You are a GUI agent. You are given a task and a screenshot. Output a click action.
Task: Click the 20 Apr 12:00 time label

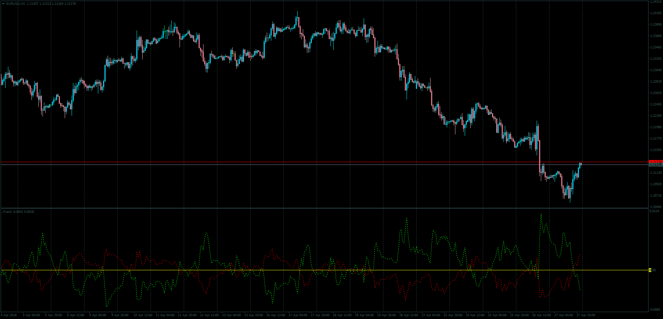coord(409,315)
